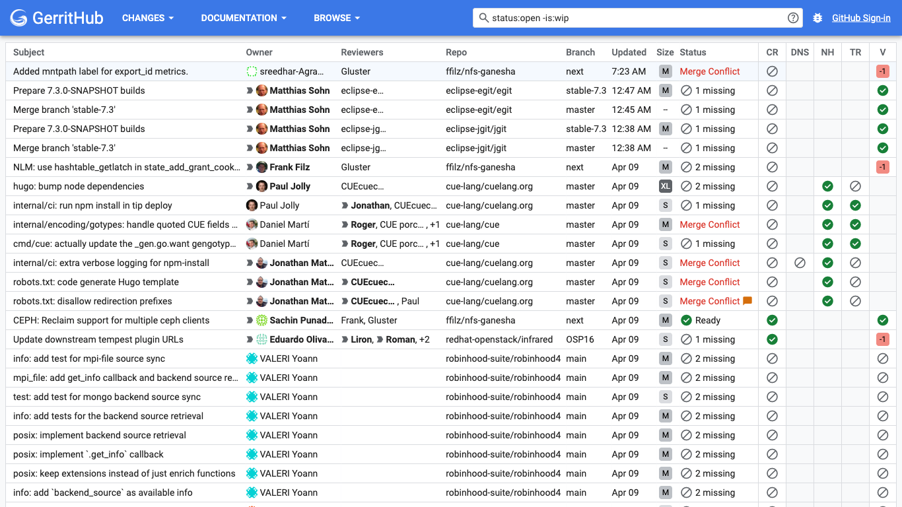Click Eduardo Oliva avatar icon
The image size is (902, 507).
click(261, 339)
